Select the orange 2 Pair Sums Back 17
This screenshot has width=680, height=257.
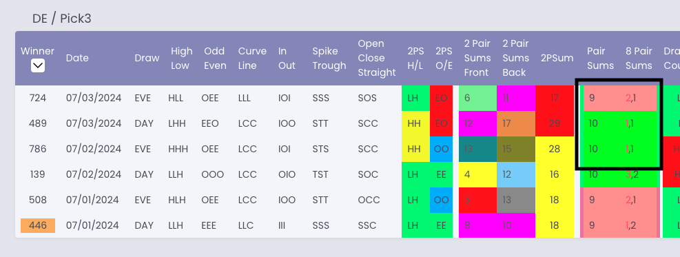coord(516,123)
